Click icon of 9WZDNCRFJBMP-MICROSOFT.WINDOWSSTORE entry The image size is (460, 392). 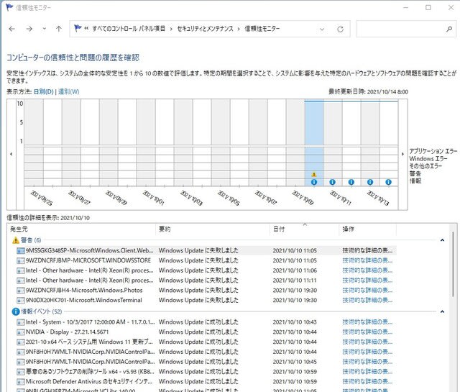point(21,261)
